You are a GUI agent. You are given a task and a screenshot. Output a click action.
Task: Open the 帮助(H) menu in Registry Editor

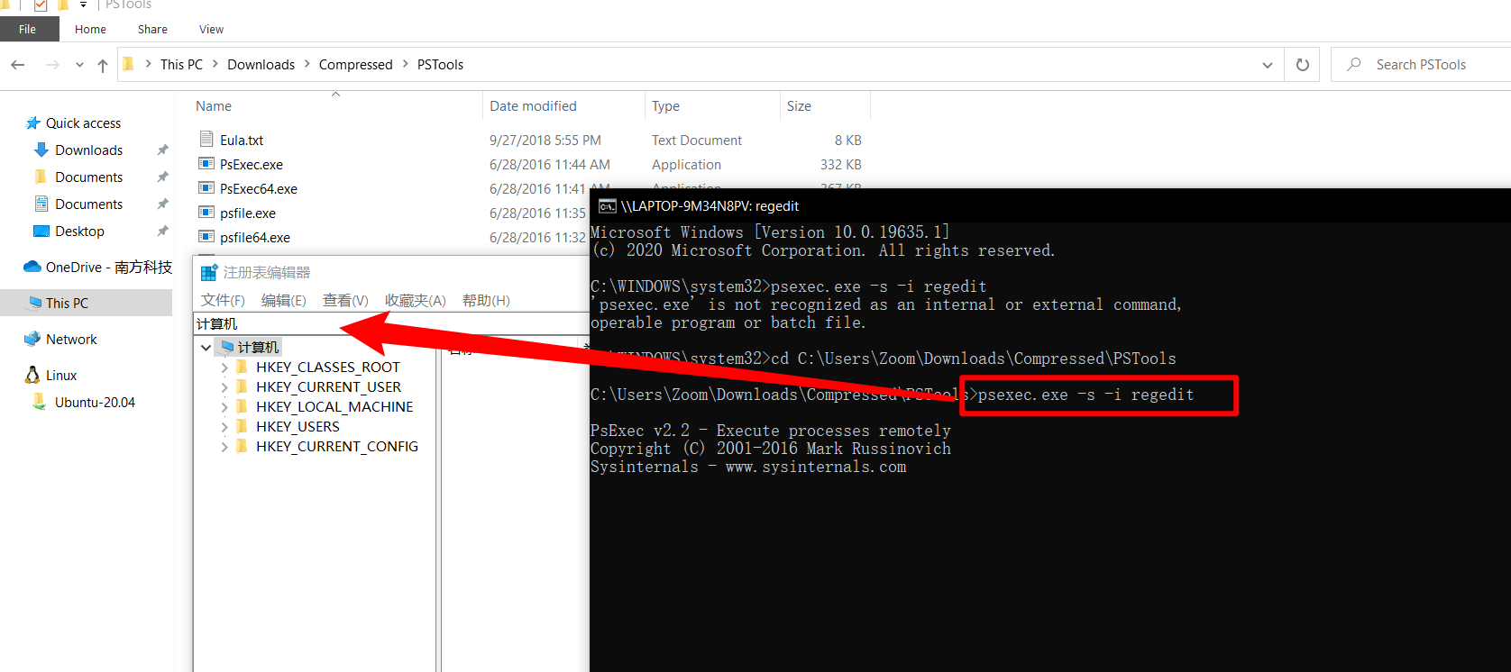486,300
